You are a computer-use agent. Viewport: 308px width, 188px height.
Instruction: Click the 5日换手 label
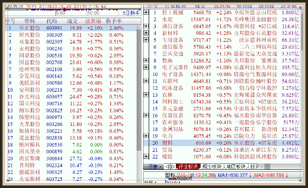131,13
